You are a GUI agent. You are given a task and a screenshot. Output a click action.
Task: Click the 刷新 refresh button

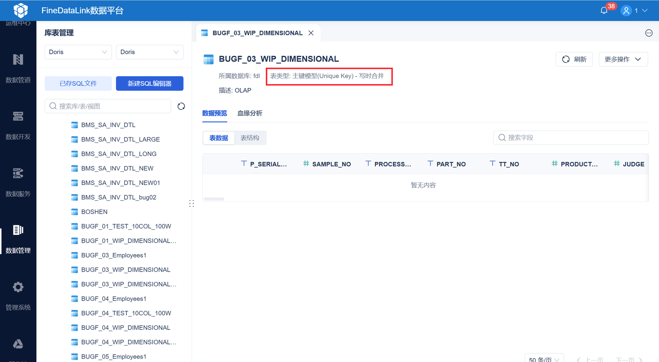(574, 59)
